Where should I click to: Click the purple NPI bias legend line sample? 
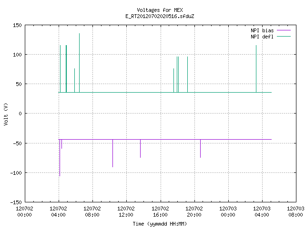[x=284, y=30]
